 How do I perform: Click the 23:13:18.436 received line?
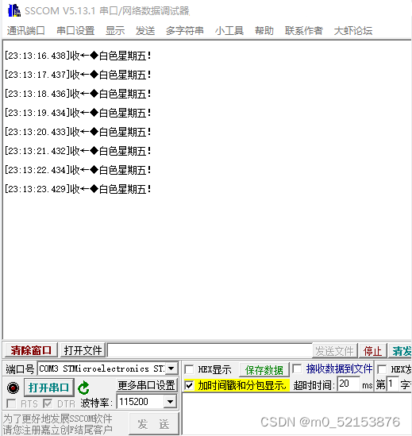coord(78,94)
